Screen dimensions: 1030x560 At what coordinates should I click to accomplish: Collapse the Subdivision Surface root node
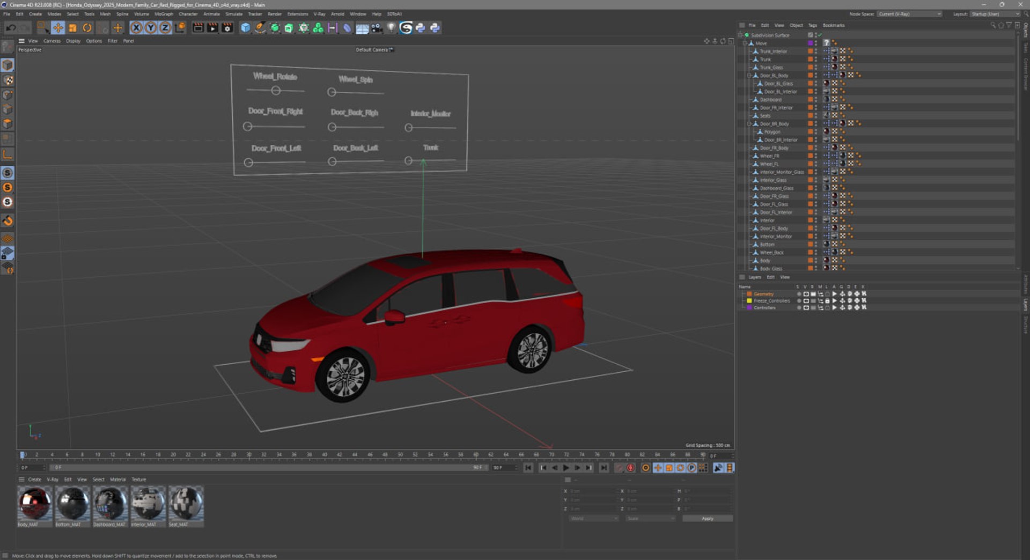741,35
